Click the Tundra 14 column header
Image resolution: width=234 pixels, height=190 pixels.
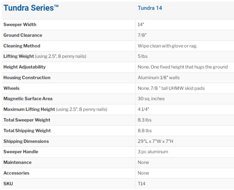coord(150,8)
